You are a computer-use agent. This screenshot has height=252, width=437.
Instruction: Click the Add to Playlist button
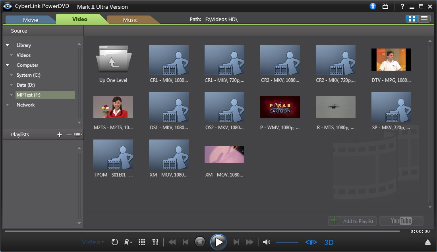tap(352, 221)
